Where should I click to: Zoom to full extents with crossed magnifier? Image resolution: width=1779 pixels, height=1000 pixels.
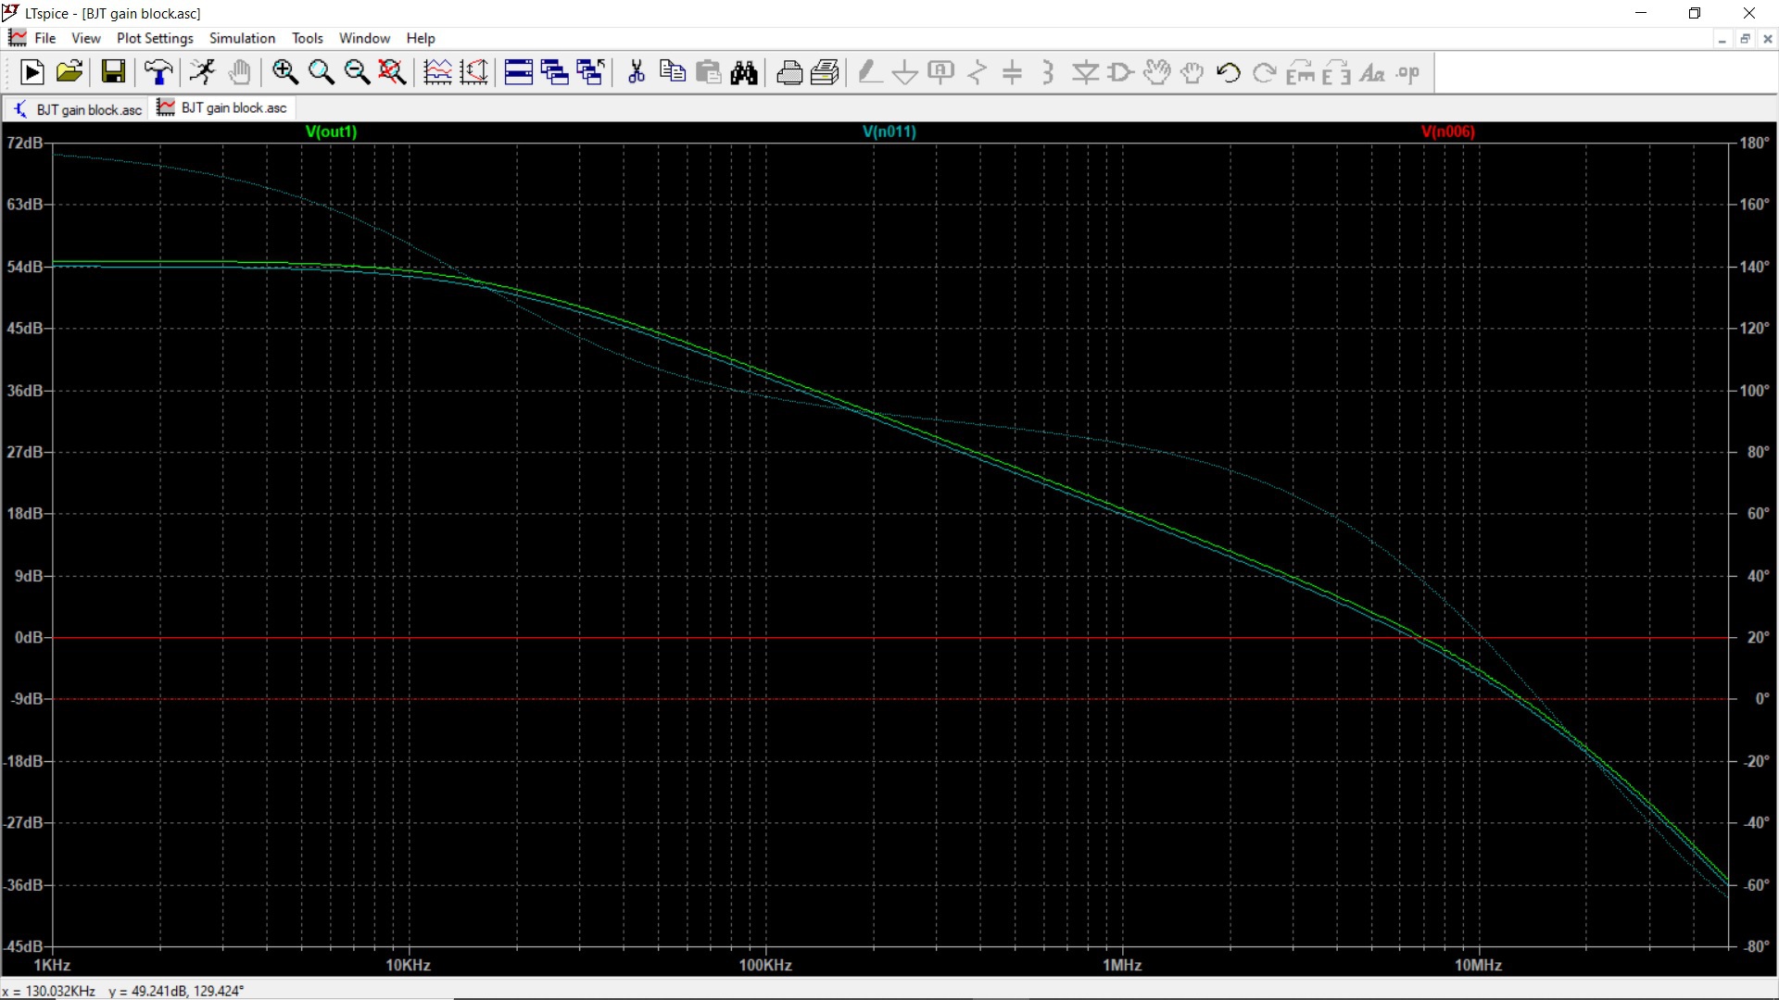[x=393, y=72]
